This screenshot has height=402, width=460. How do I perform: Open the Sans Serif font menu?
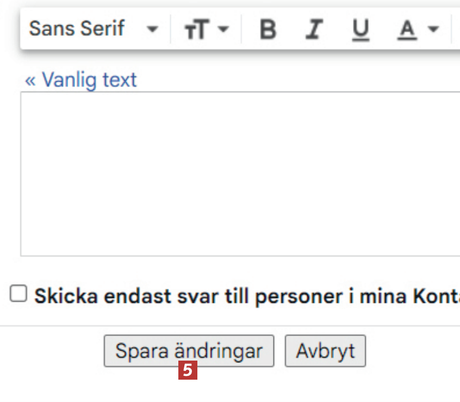[x=77, y=28]
